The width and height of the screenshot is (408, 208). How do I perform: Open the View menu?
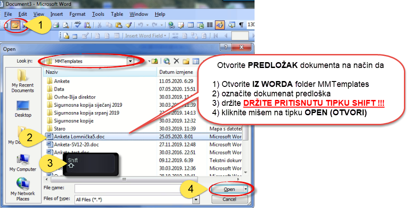(39, 14)
